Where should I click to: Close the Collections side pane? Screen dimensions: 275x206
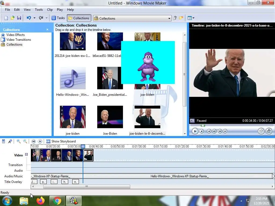(47, 30)
